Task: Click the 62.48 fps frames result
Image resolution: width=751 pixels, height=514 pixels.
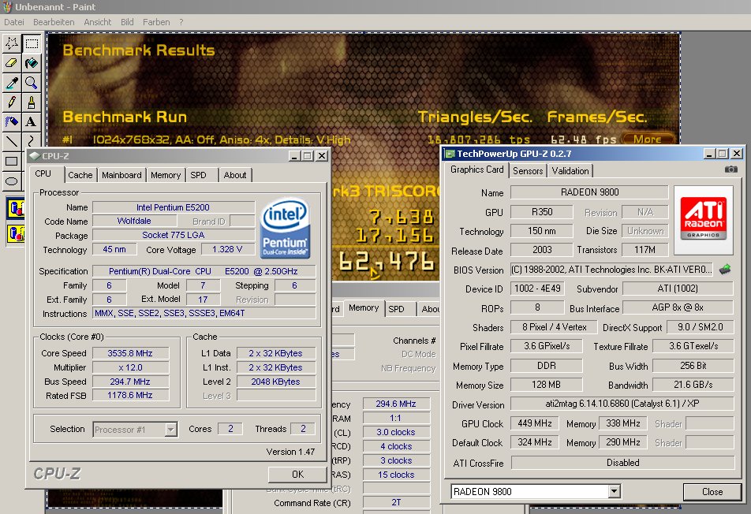Action: pos(584,140)
